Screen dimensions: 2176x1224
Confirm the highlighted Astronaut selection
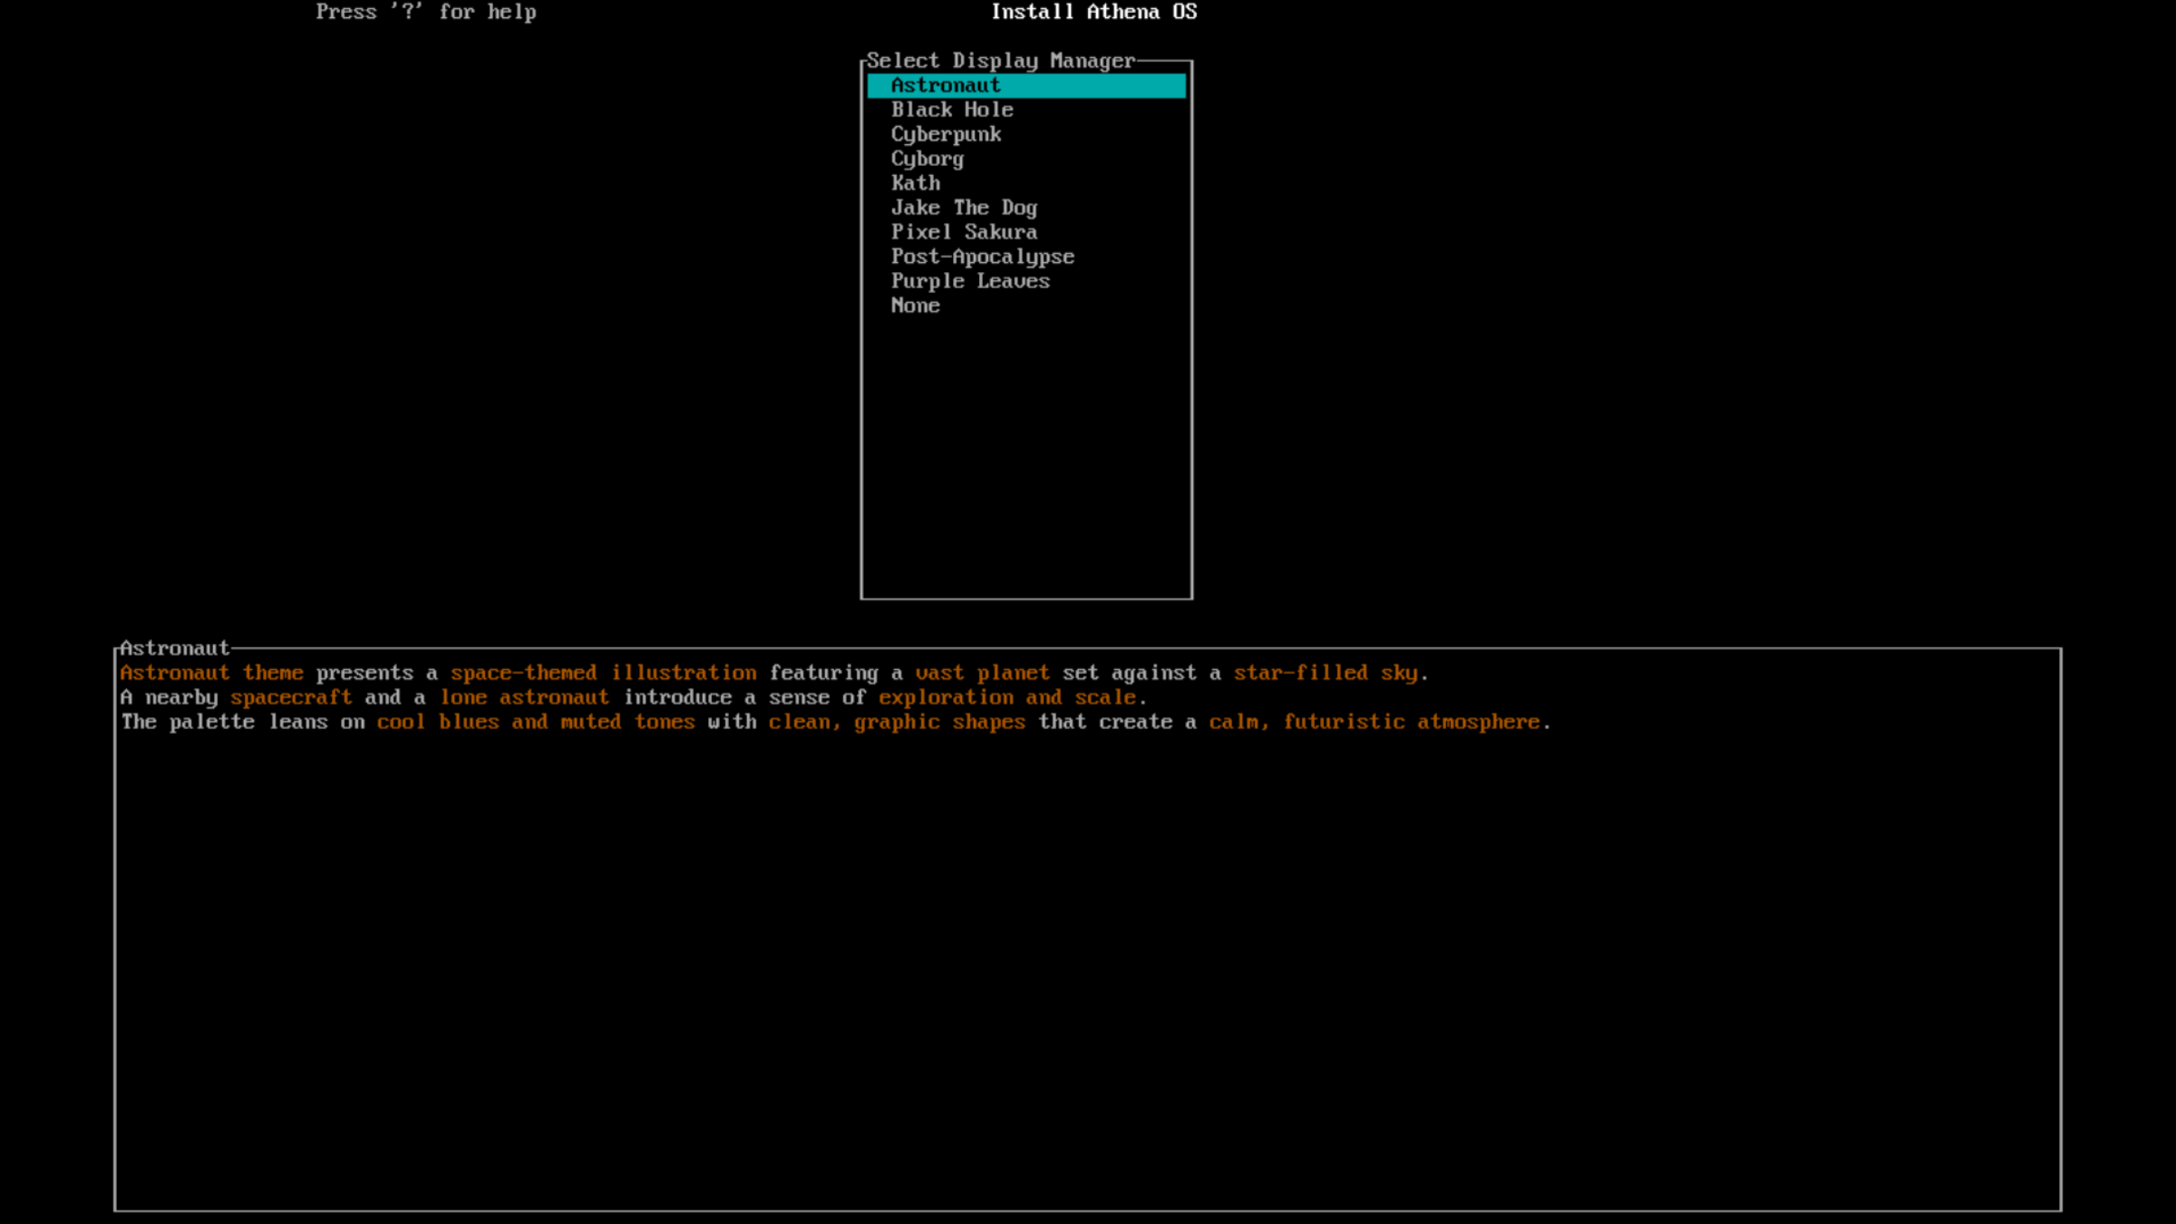click(944, 85)
